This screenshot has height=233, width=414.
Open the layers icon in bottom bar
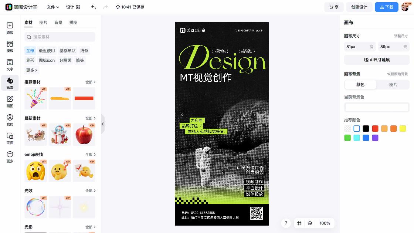[x=310, y=223]
